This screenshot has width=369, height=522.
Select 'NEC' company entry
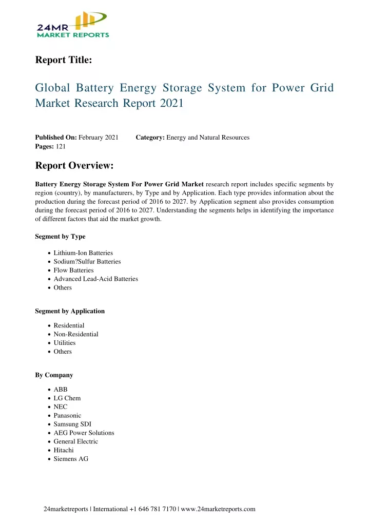pos(61,407)
